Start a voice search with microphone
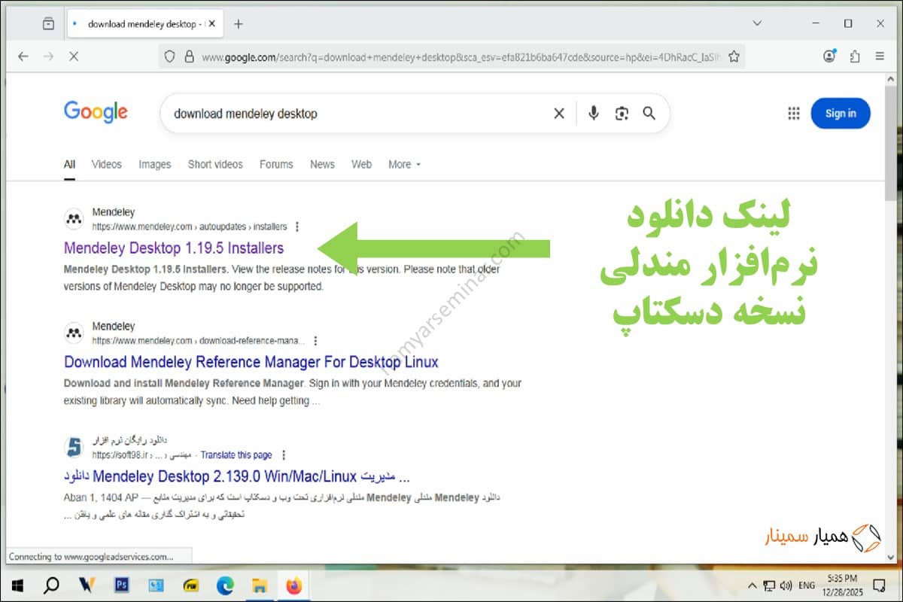The image size is (903, 602). 594,114
